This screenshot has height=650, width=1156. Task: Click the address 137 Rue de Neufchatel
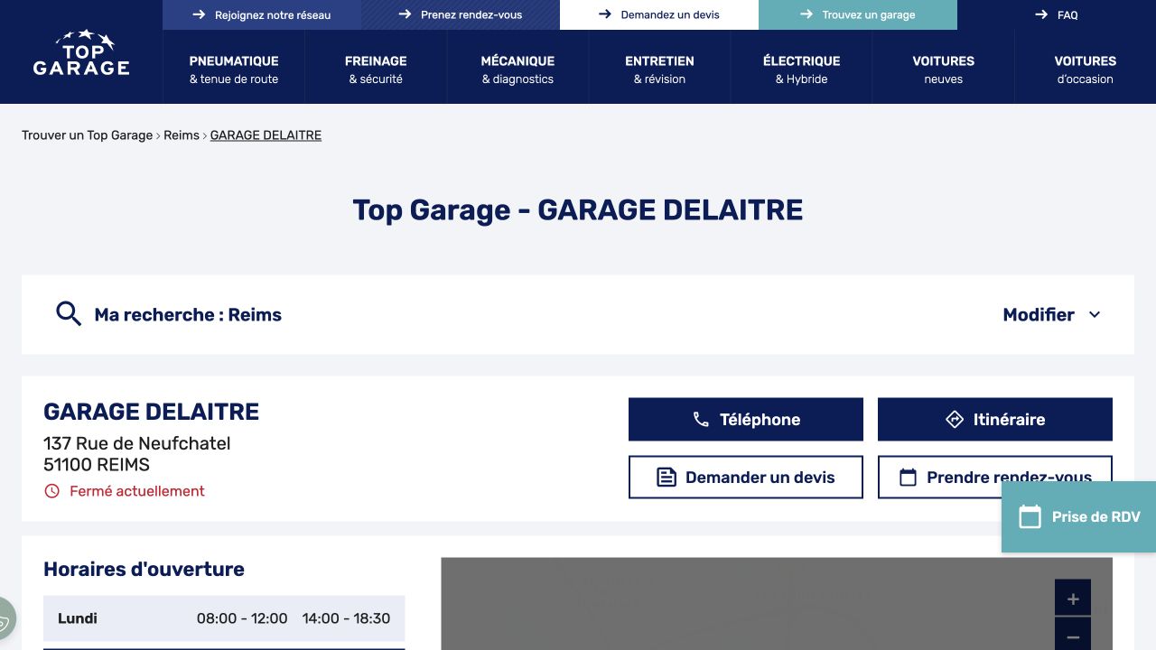(x=137, y=443)
